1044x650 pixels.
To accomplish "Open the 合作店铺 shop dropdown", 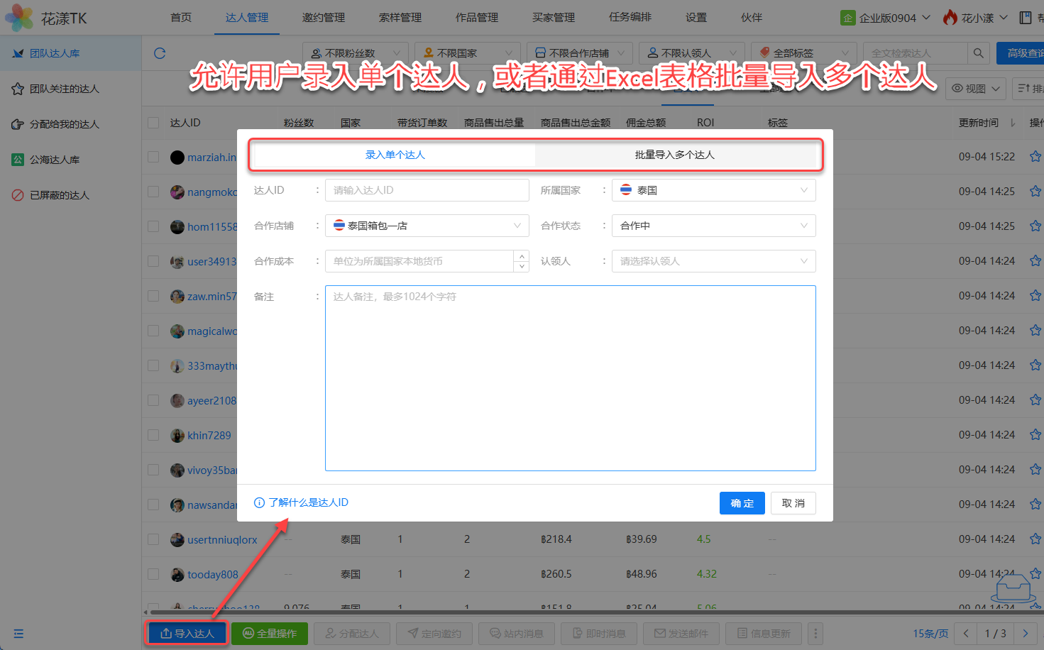I will (x=427, y=226).
